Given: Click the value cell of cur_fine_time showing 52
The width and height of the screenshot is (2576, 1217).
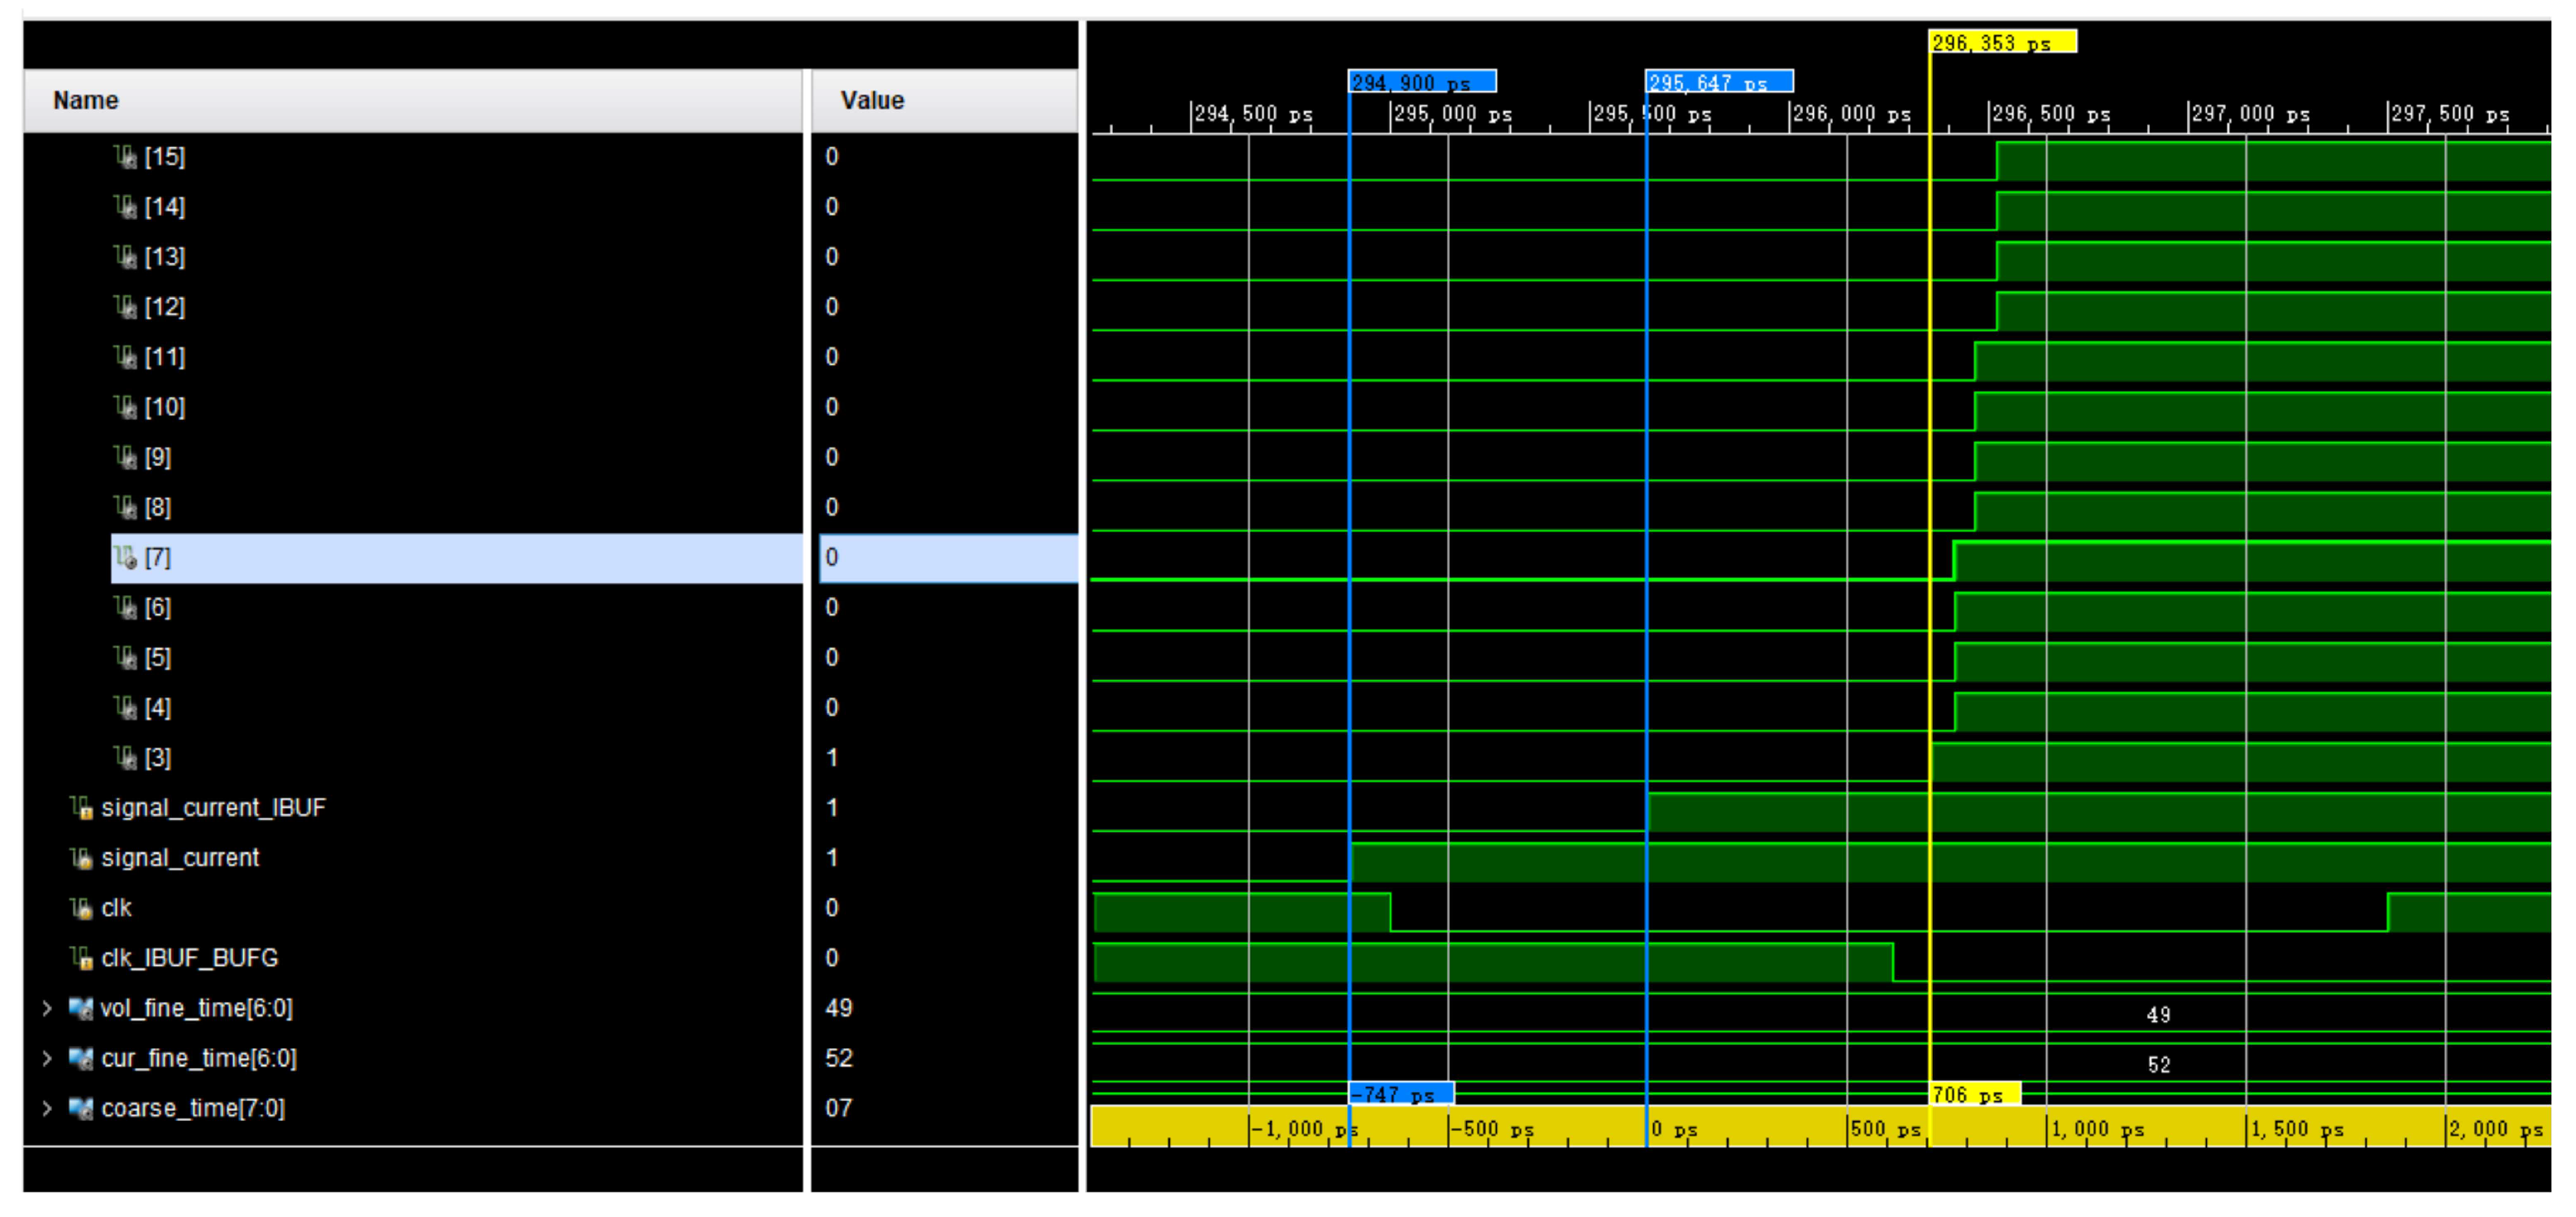Looking at the screenshot, I should tap(839, 1058).
